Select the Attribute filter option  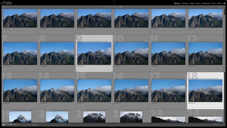[x=109, y=7]
